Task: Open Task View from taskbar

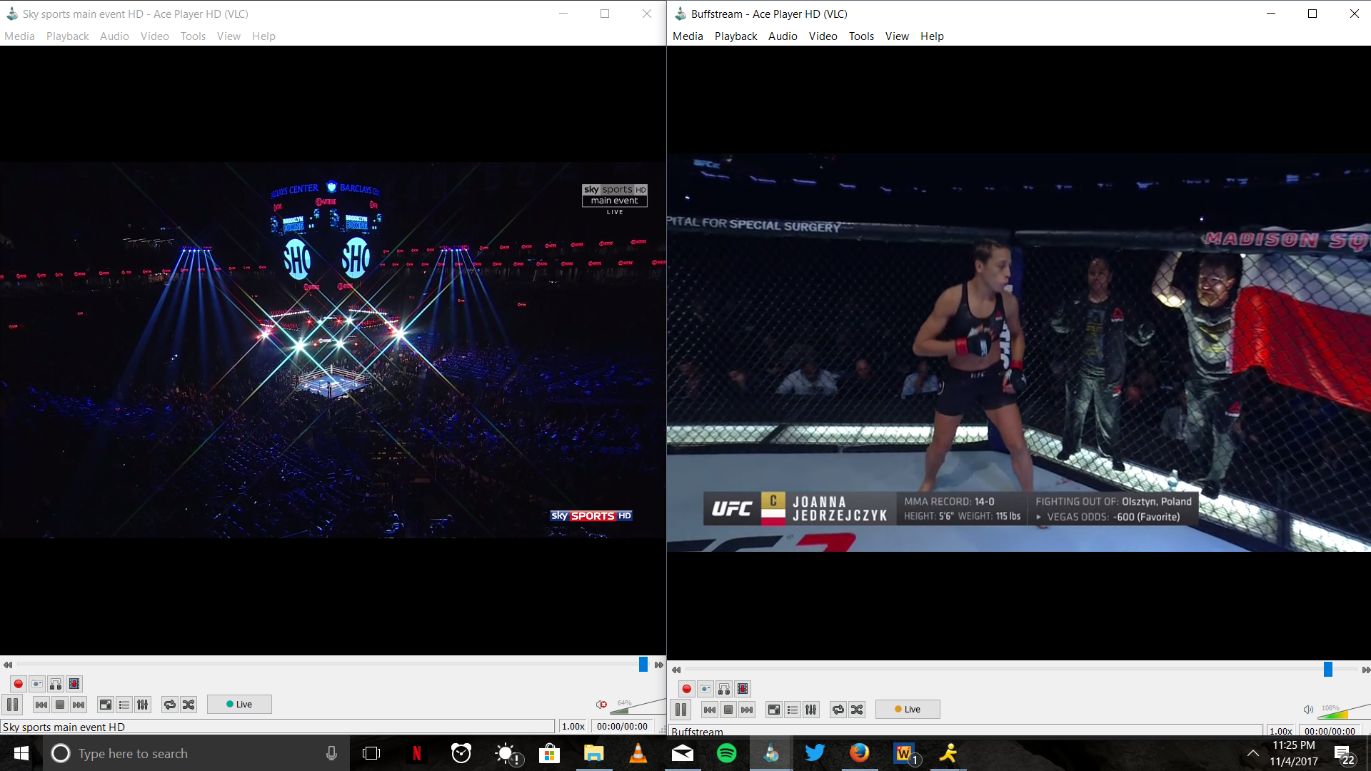Action: click(371, 753)
